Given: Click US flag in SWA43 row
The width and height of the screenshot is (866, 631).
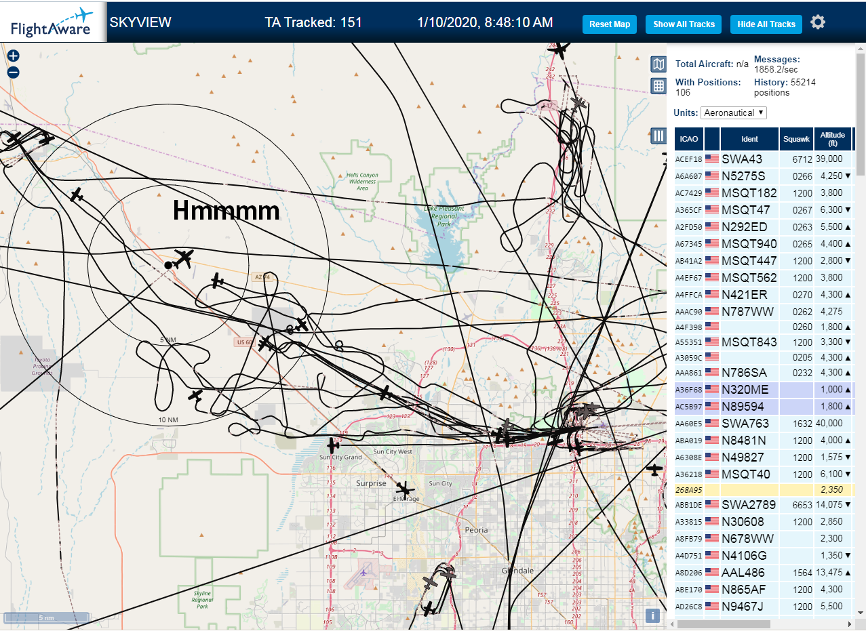Looking at the screenshot, I should (712, 159).
